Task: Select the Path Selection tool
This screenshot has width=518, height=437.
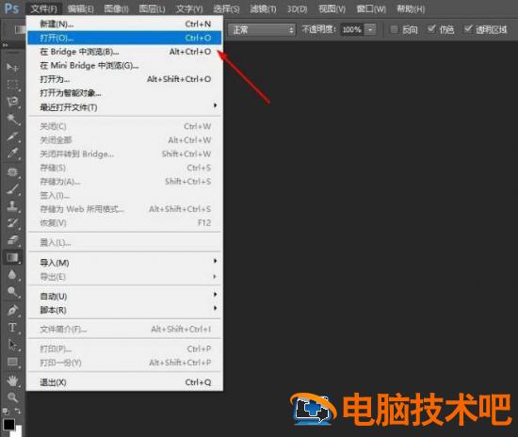Action: tap(12, 345)
